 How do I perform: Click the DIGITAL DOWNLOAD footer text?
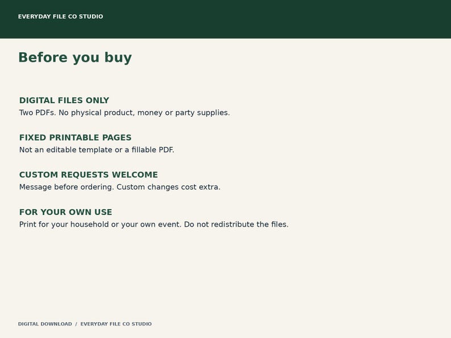point(45,324)
